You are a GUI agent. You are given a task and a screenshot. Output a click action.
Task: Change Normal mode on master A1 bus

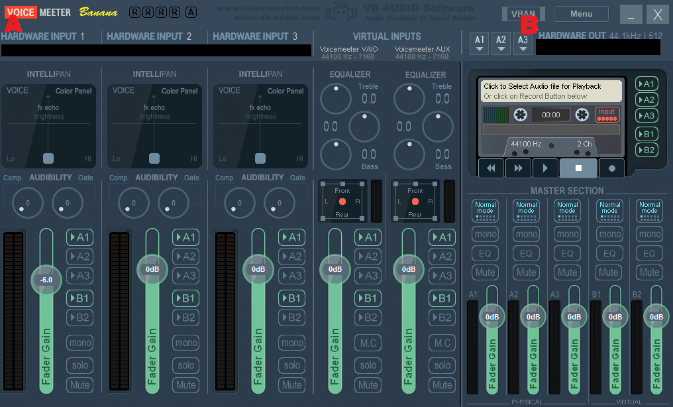(x=485, y=210)
